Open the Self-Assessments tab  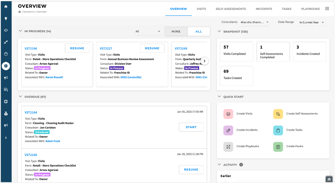[231, 9]
